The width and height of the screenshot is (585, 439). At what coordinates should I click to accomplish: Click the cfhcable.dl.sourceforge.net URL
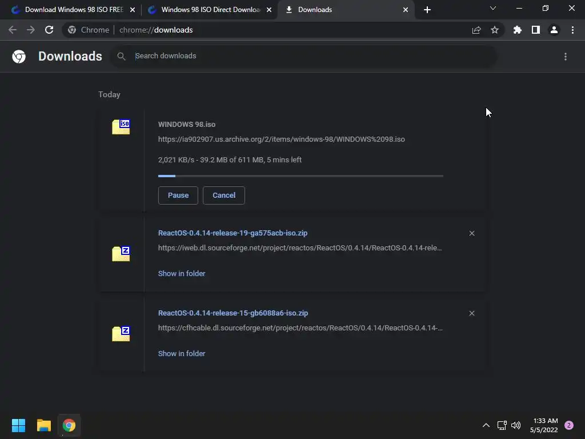300,328
